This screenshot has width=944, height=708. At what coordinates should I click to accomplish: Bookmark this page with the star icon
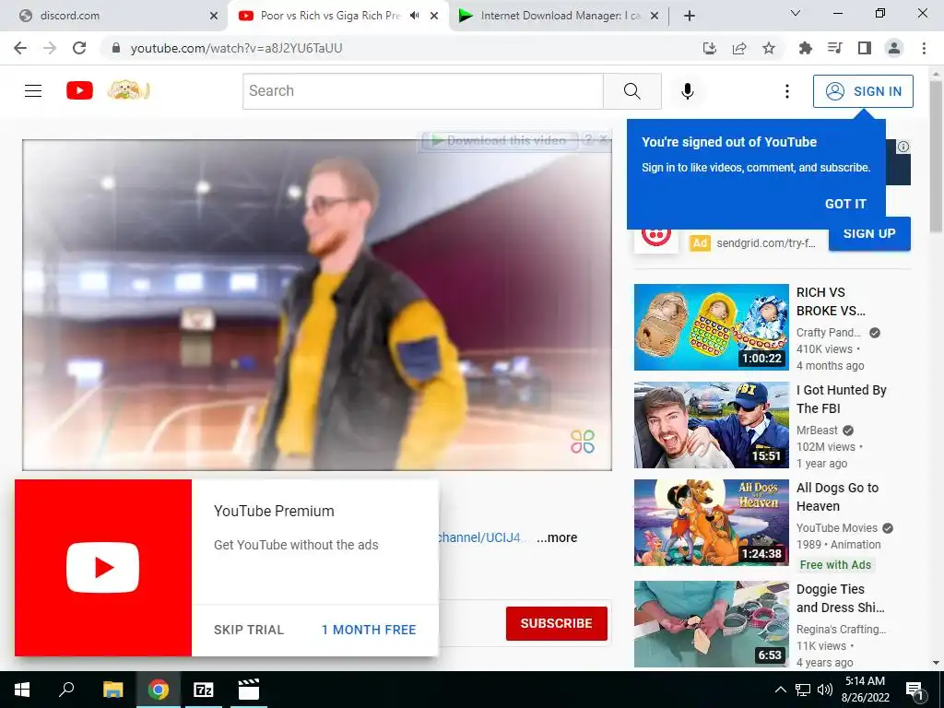(x=769, y=48)
